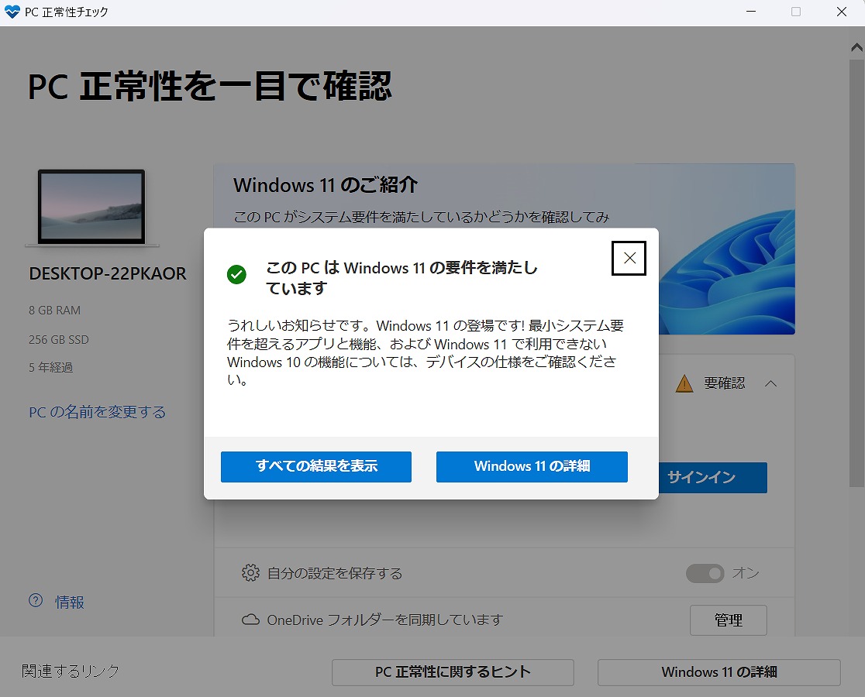Screen dimensions: 865x697
Task: Click the orange warning triangle icon
Action: click(684, 383)
